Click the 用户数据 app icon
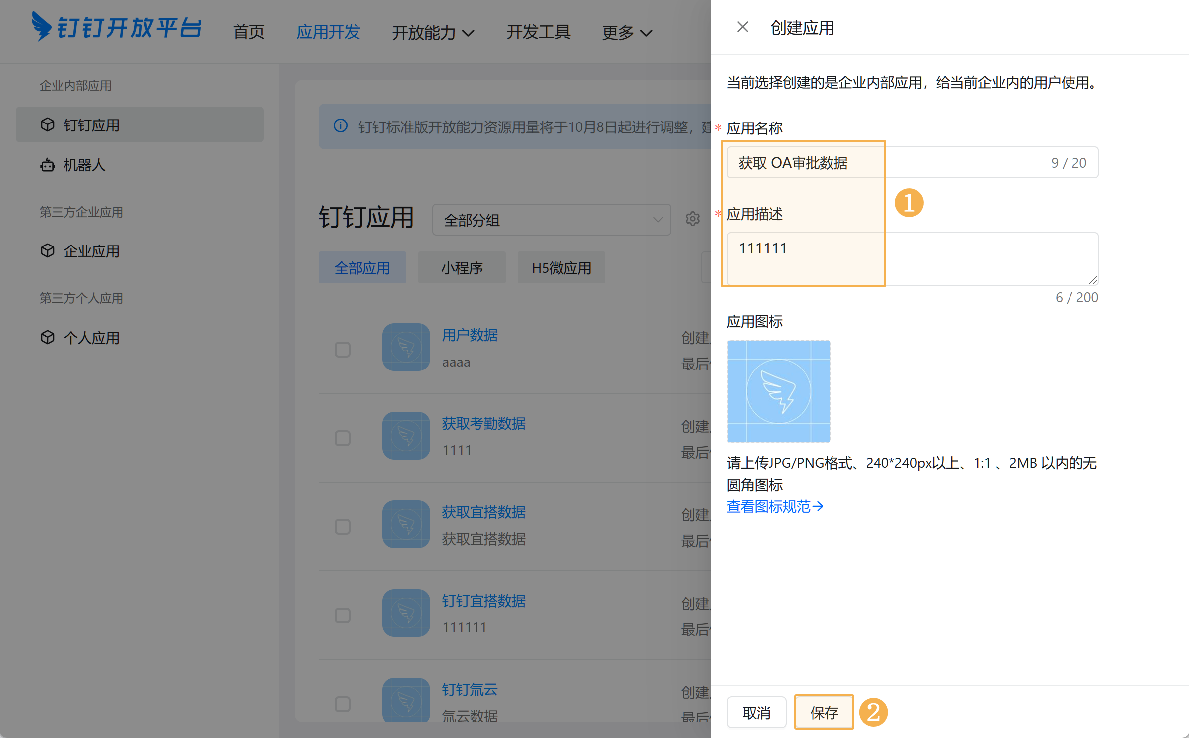This screenshot has height=738, width=1189. click(406, 347)
